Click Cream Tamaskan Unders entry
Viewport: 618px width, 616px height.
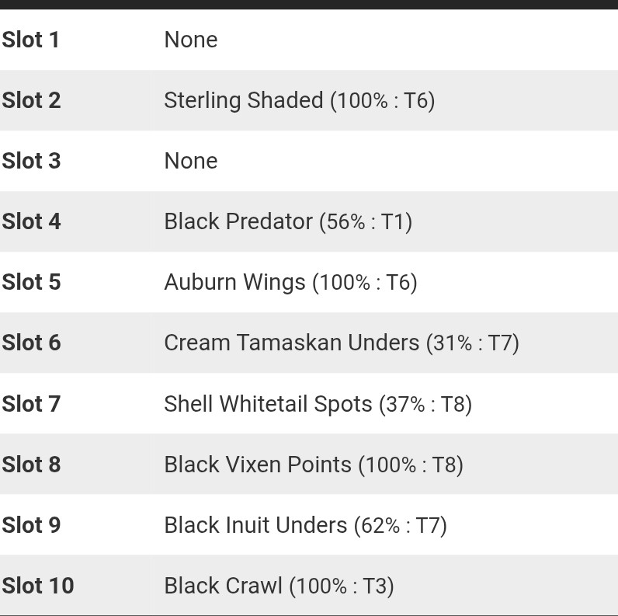(x=342, y=343)
